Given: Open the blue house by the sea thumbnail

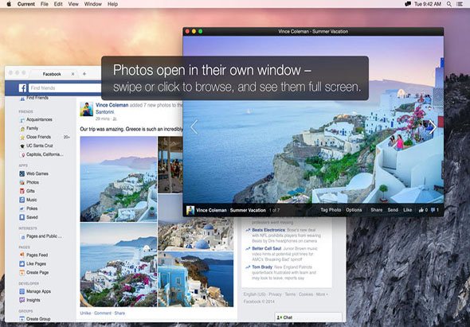Looking at the screenshot, I should point(195,279).
